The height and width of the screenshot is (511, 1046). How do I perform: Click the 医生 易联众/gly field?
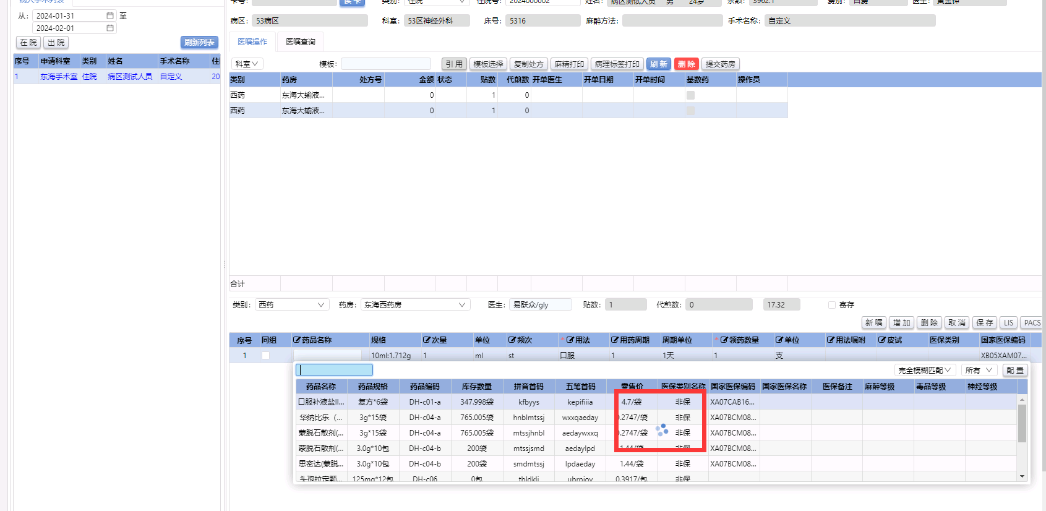click(541, 305)
